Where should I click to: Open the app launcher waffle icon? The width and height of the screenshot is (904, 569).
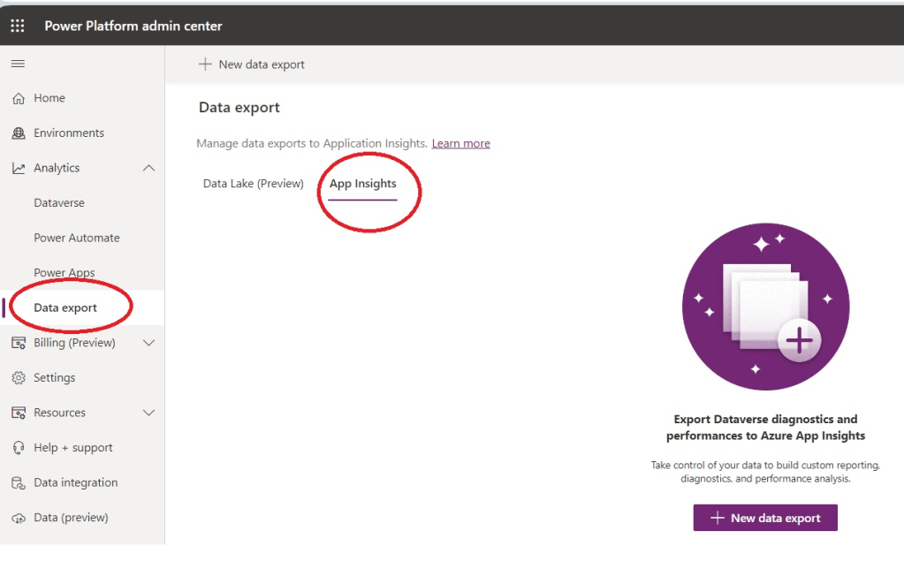tap(18, 26)
